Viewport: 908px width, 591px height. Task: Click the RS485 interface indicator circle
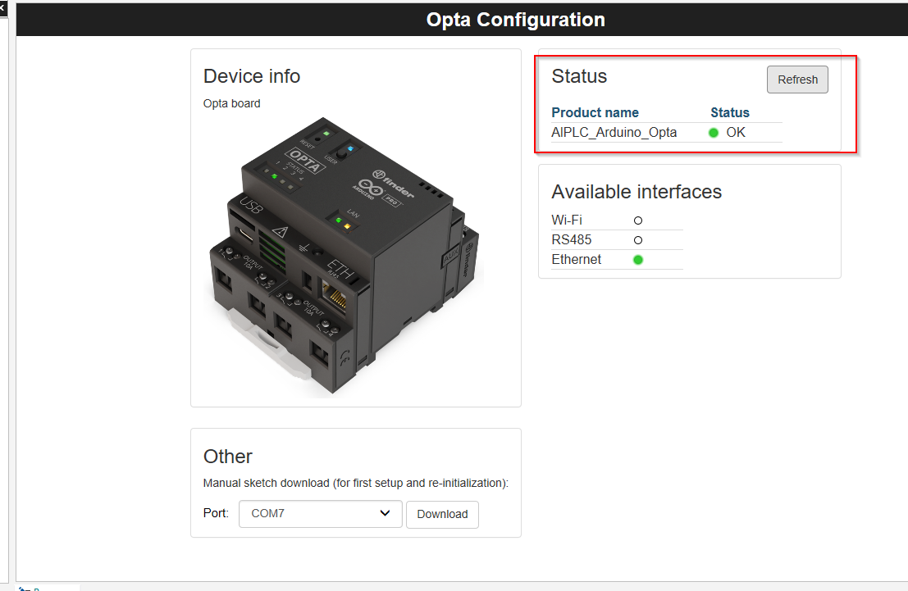(638, 240)
